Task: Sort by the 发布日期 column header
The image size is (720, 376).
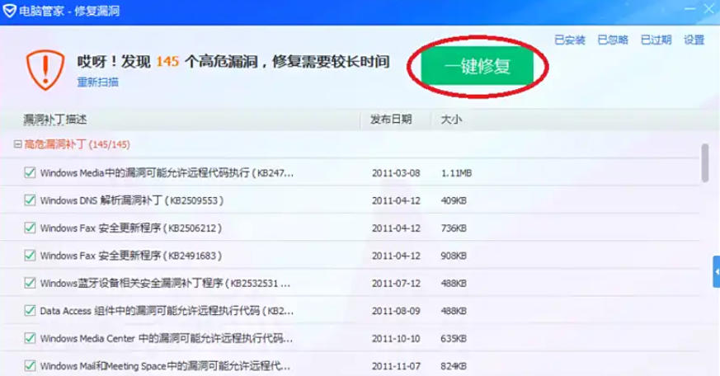Action: 391,119
